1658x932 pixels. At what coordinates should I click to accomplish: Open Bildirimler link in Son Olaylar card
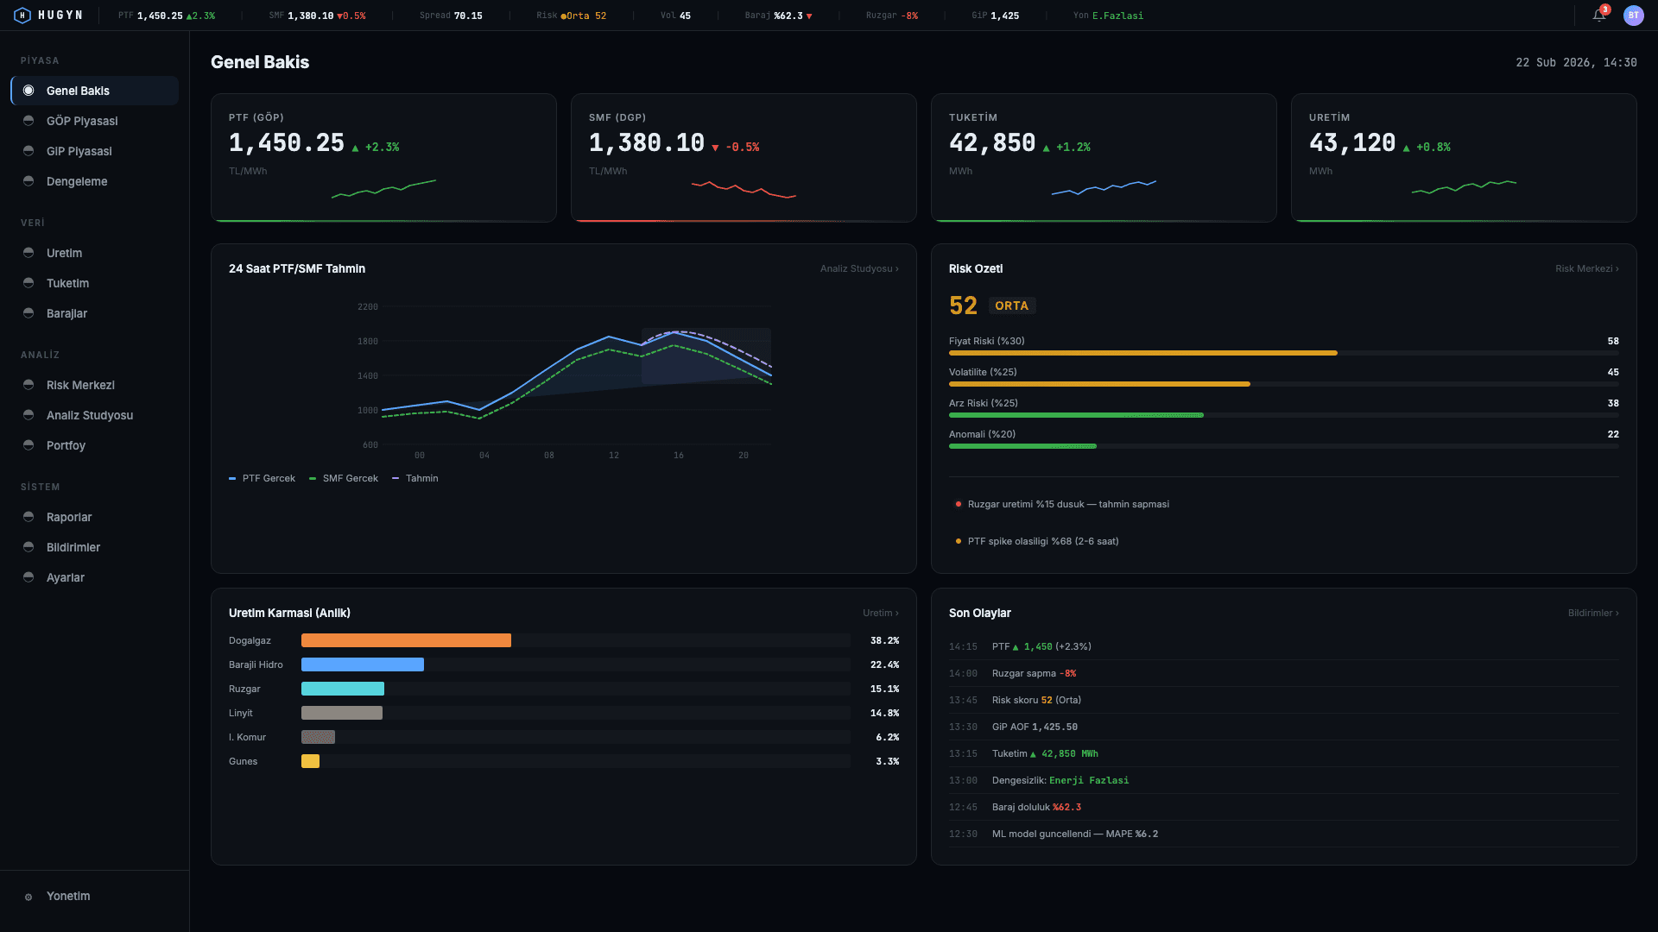coord(1593,613)
